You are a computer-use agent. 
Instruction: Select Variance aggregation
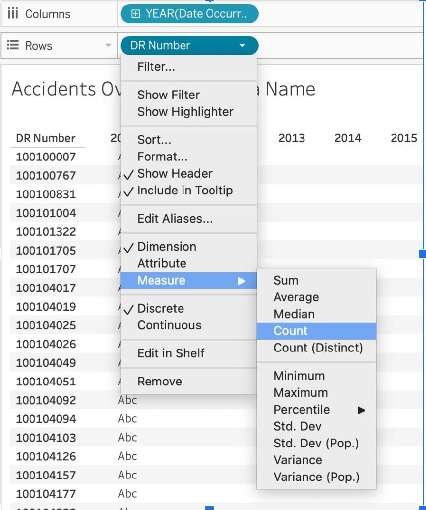(316, 460)
